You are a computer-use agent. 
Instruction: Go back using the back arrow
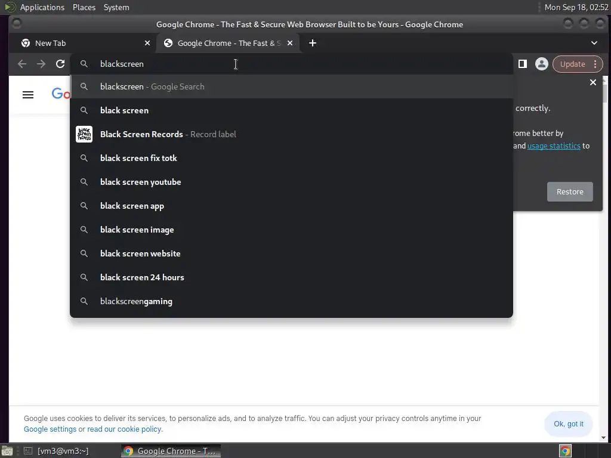(x=22, y=64)
